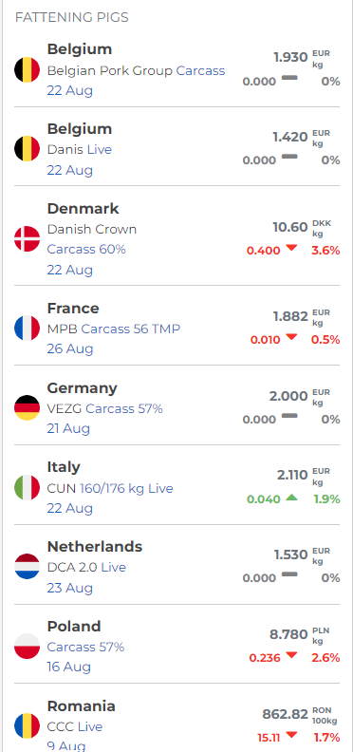
Task: Click the green up arrow for Italy
Action: coord(291,498)
